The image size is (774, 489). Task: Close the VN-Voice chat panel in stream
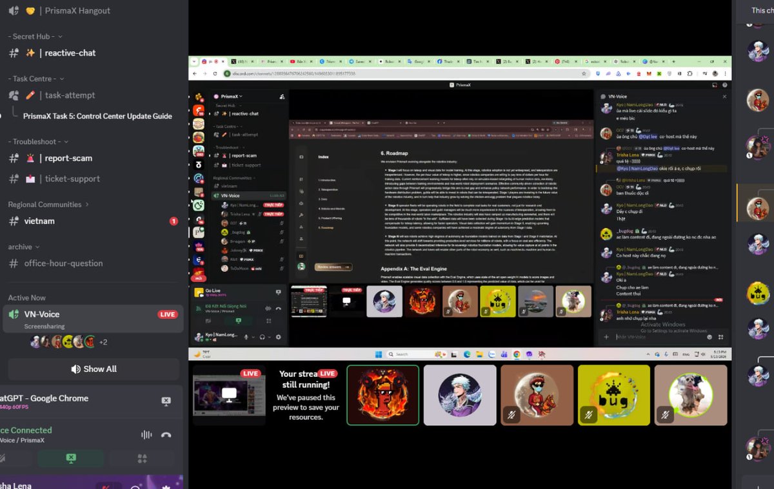[x=724, y=97]
